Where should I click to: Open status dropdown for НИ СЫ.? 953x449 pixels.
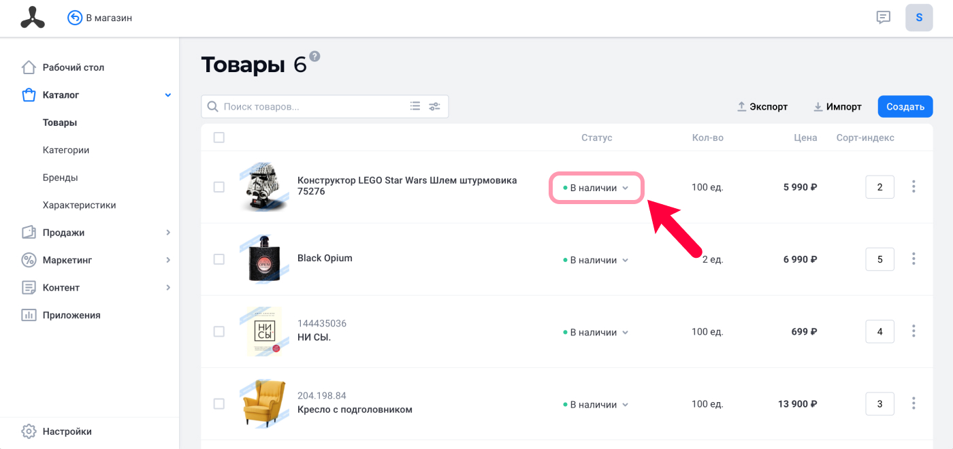596,332
